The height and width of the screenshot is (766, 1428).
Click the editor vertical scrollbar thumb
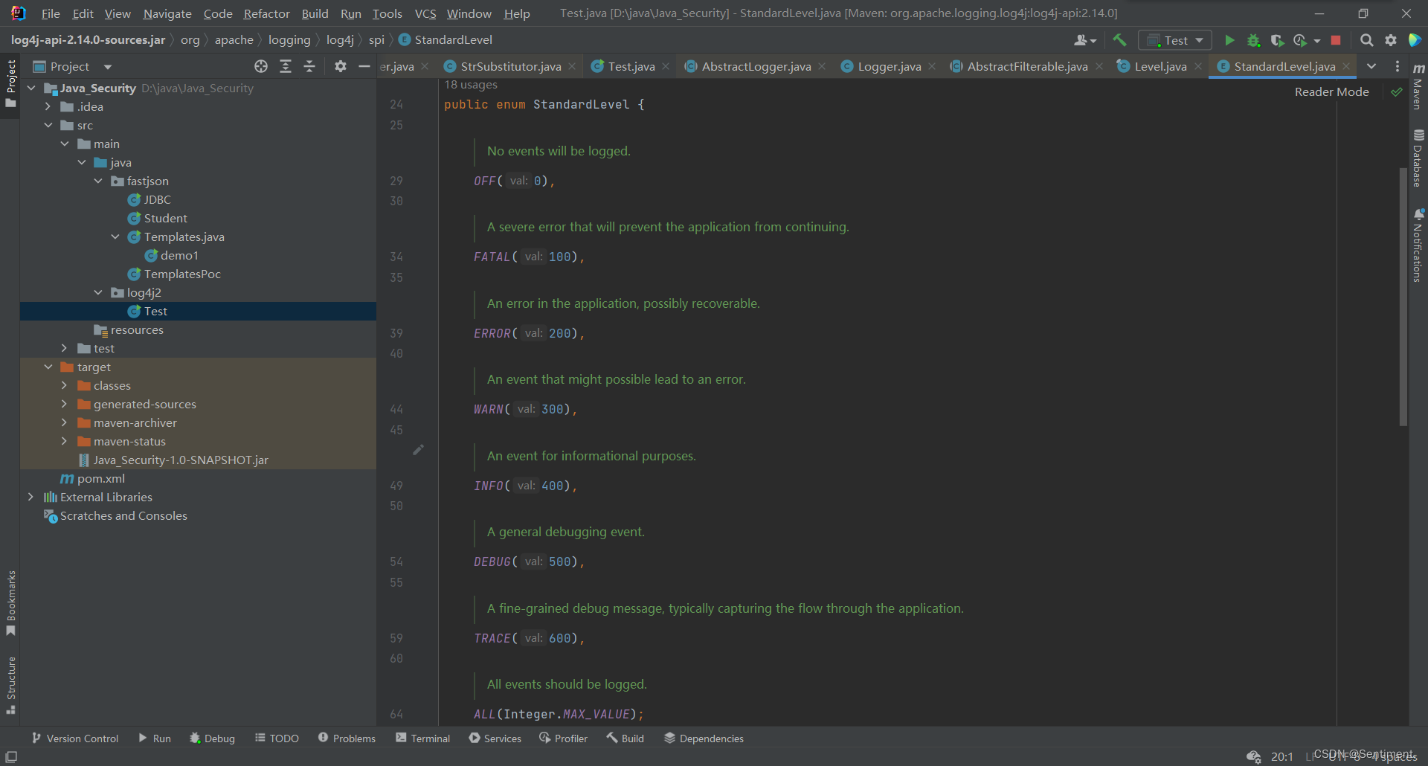(1403, 296)
